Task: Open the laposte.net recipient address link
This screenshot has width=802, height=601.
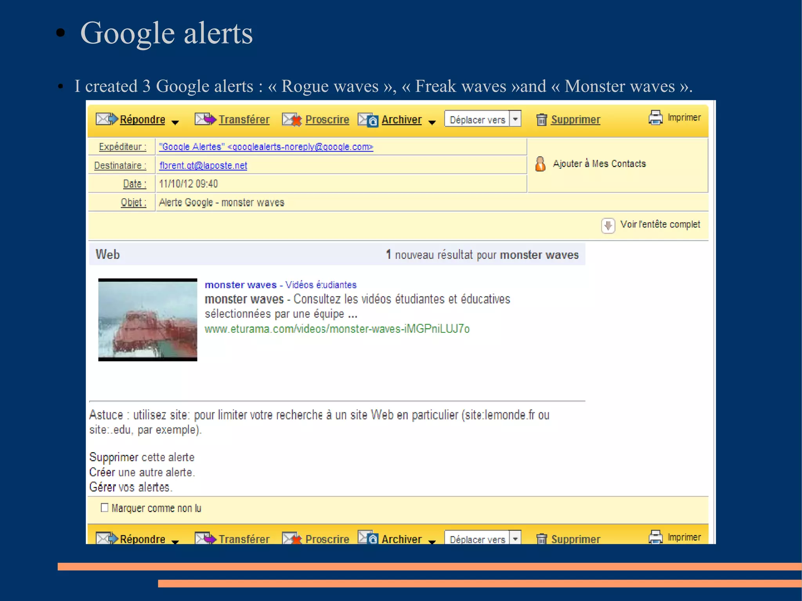Action: [203, 166]
